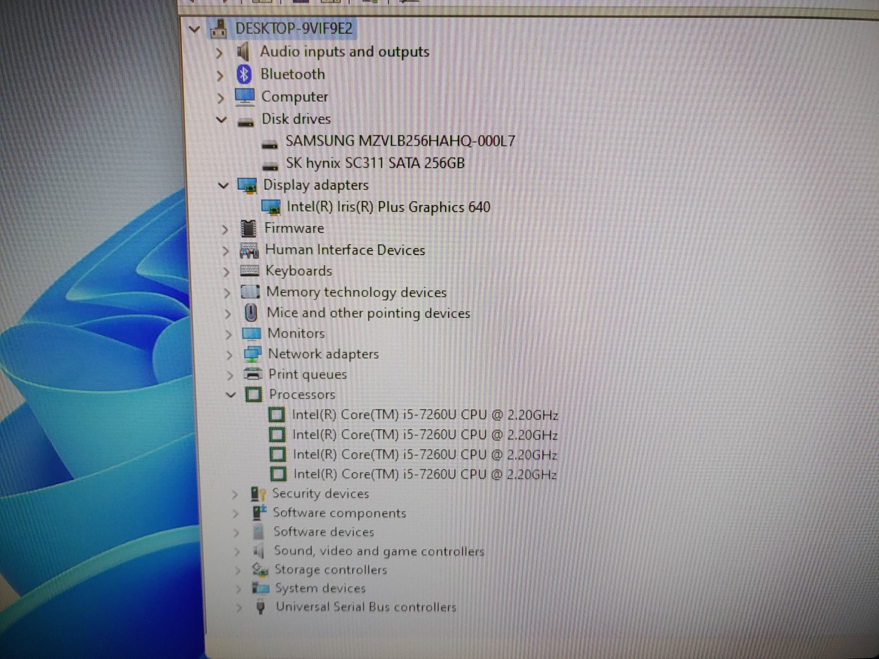Image resolution: width=879 pixels, height=659 pixels.
Task: Select the first i5-7260U processor entry
Action: (425, 415)
